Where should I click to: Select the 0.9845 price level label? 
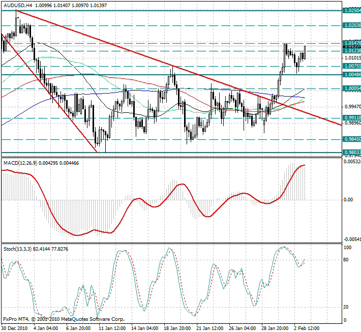[352, 139]
